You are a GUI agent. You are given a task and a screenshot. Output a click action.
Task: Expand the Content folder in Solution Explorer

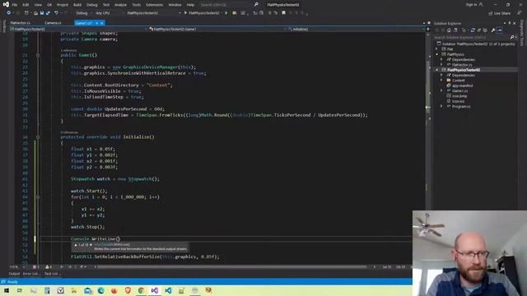tap(441, 81)
